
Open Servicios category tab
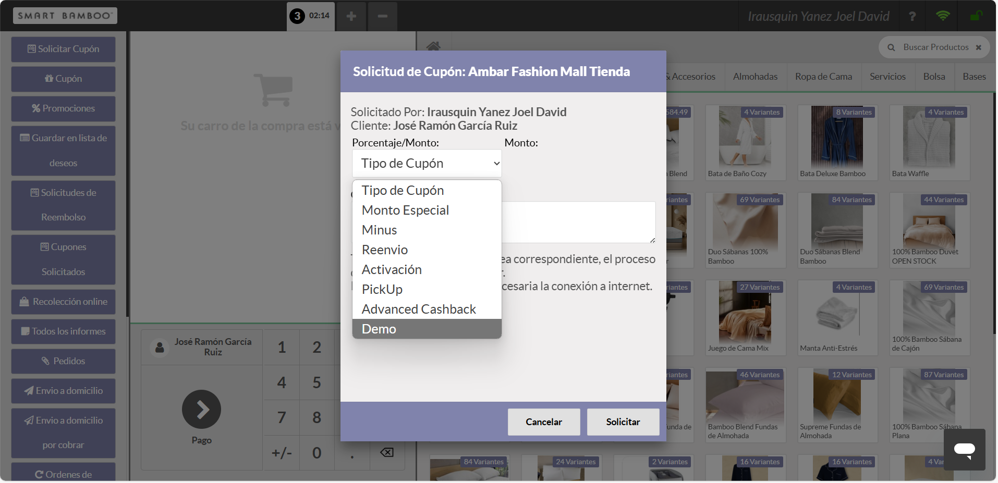click(887, 77)
